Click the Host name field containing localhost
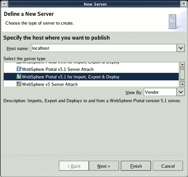 [x=104, y=48]
